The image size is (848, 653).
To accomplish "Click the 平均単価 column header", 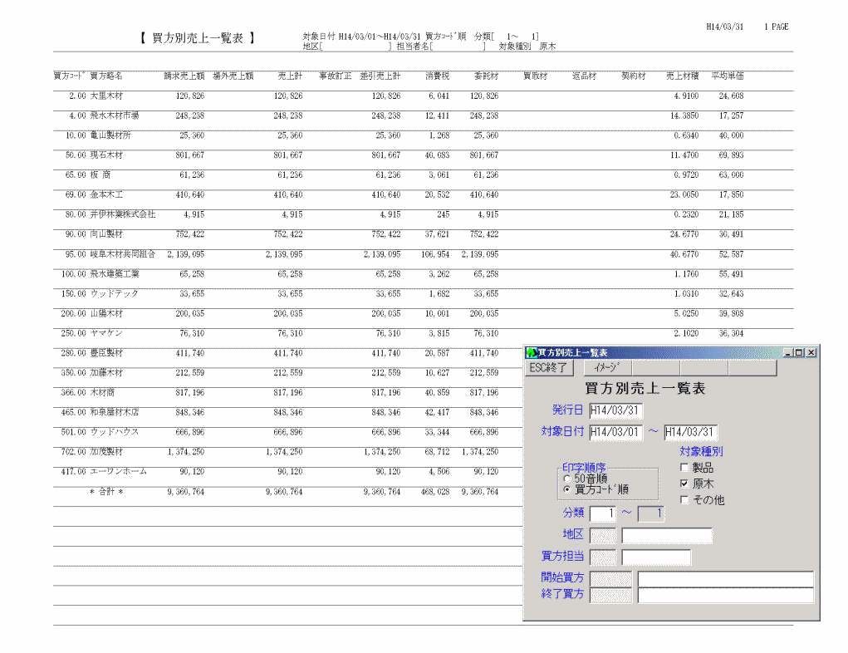I will [728, 76].
